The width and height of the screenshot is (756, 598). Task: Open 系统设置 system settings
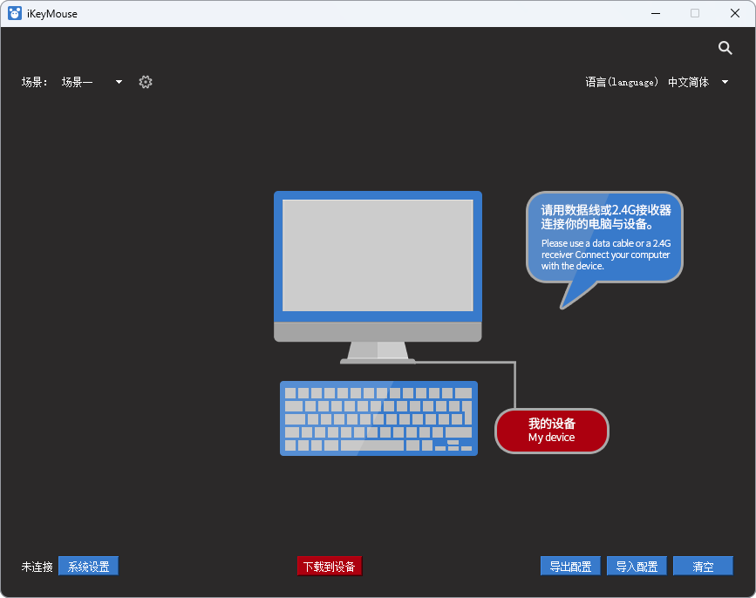click(87, 566)
